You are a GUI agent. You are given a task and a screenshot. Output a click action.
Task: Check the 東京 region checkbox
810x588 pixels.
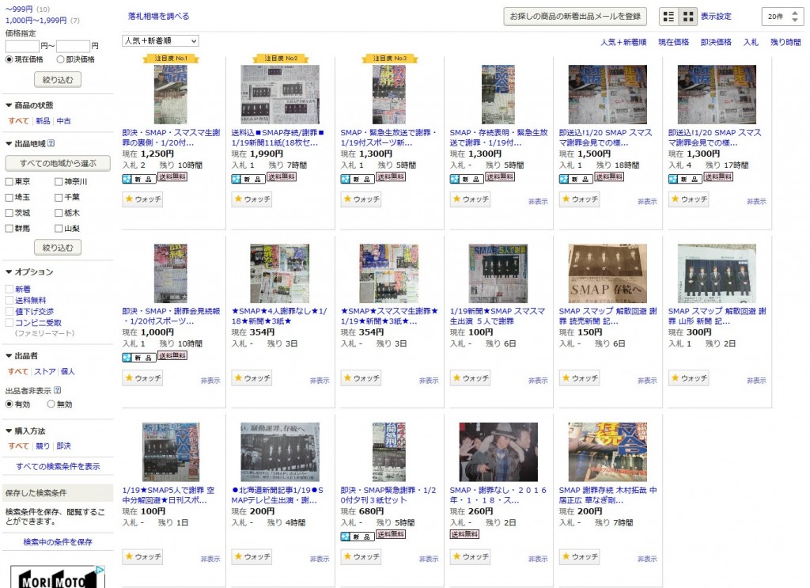pos(9,182)
